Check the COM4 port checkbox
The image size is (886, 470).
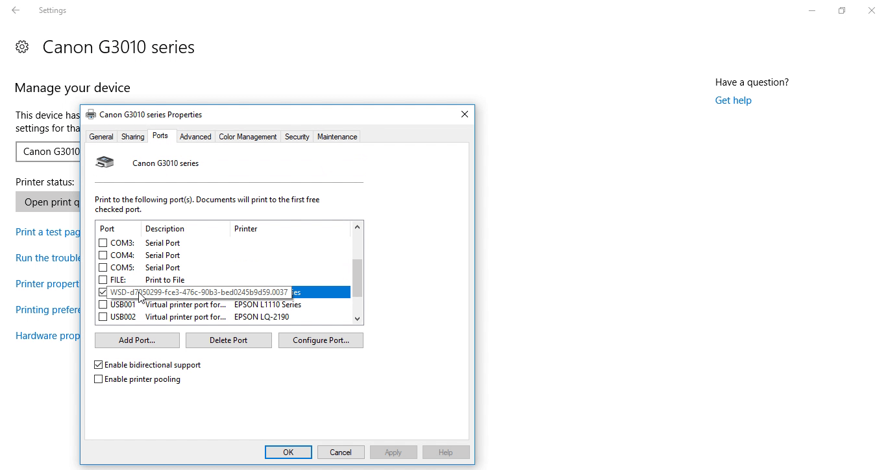pyautogui.click(x=103, y=255)
